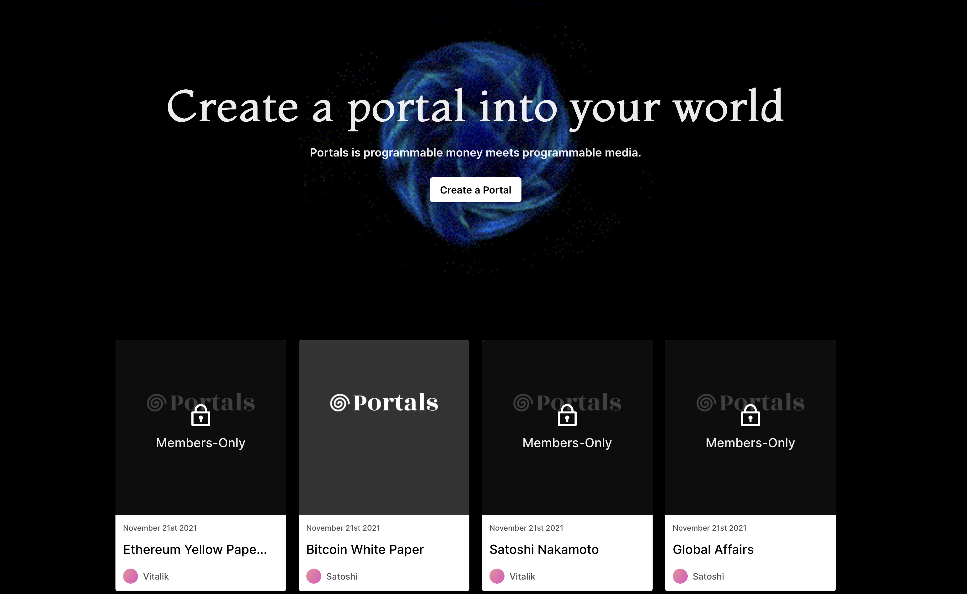This screenshot has width=967, height=594.
Task: Select the lock icon on Satoshi Nakamoto card
Action: coord(567,415)
